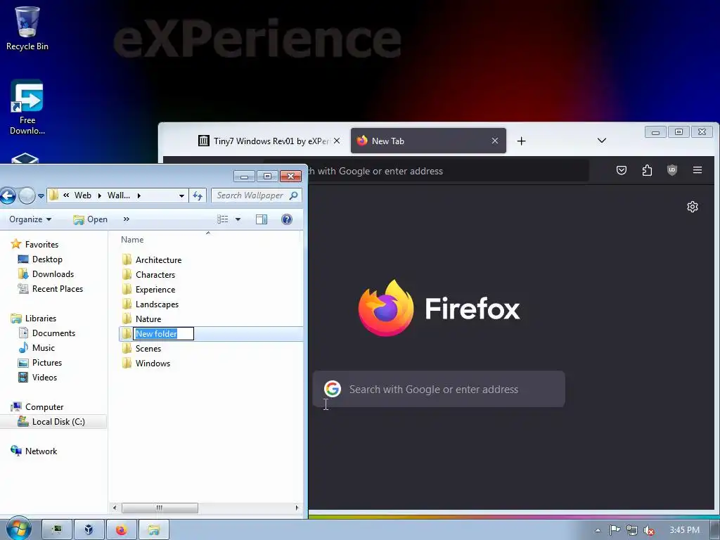
Task: Click the Search Wallpaper field
Action: pos(256,195)
